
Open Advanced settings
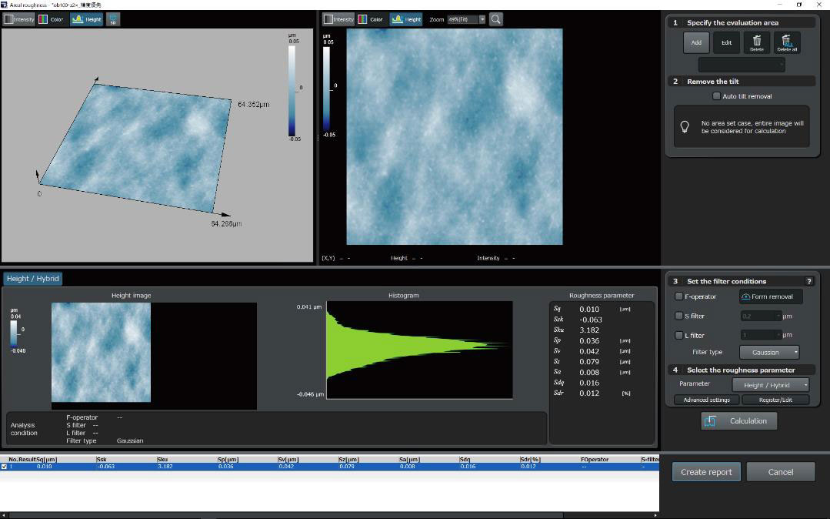(x=706, y=400)
